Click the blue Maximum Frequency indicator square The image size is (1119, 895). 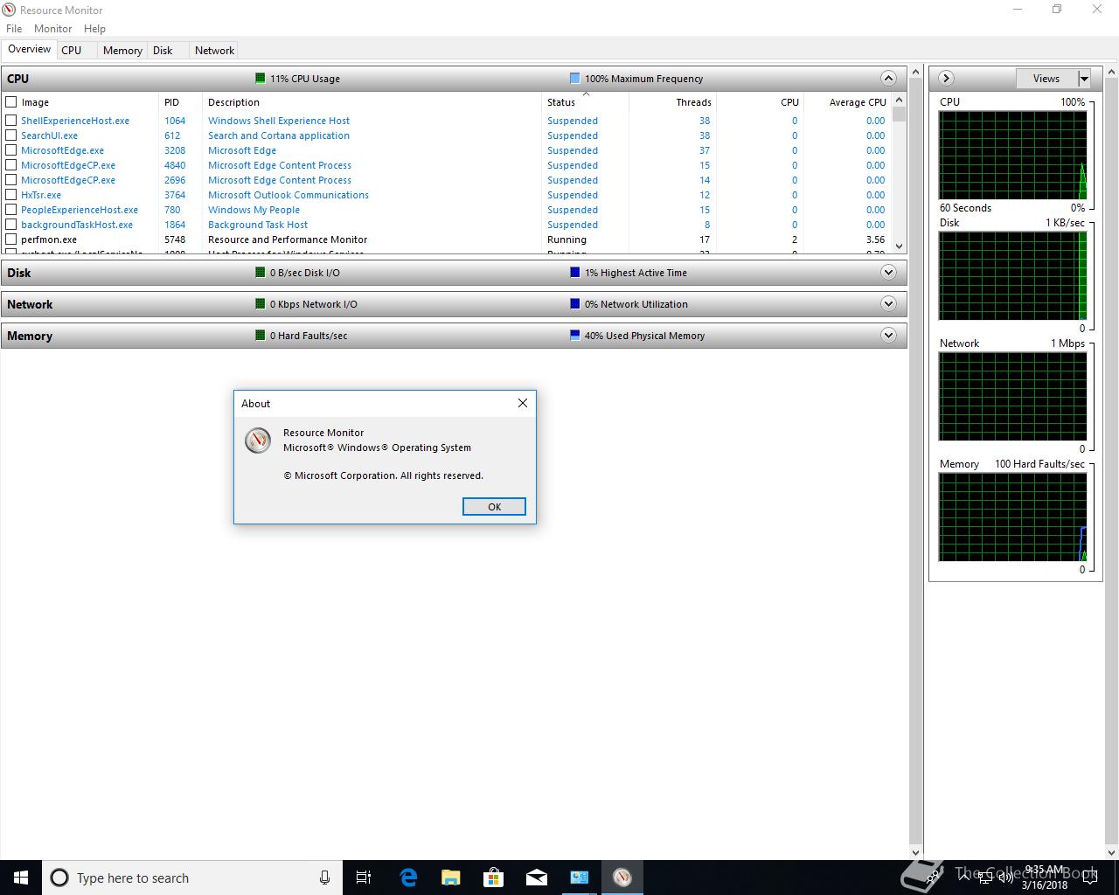574,78
